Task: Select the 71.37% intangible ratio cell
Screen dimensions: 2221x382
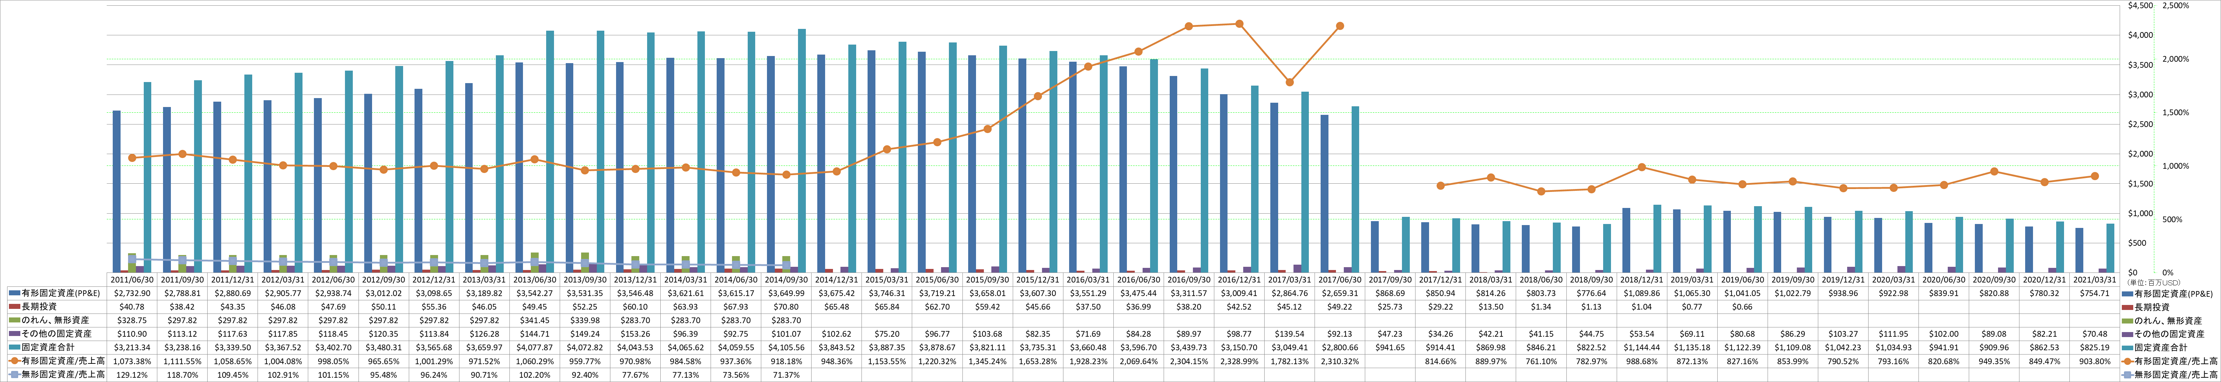Action: point(786,375)
